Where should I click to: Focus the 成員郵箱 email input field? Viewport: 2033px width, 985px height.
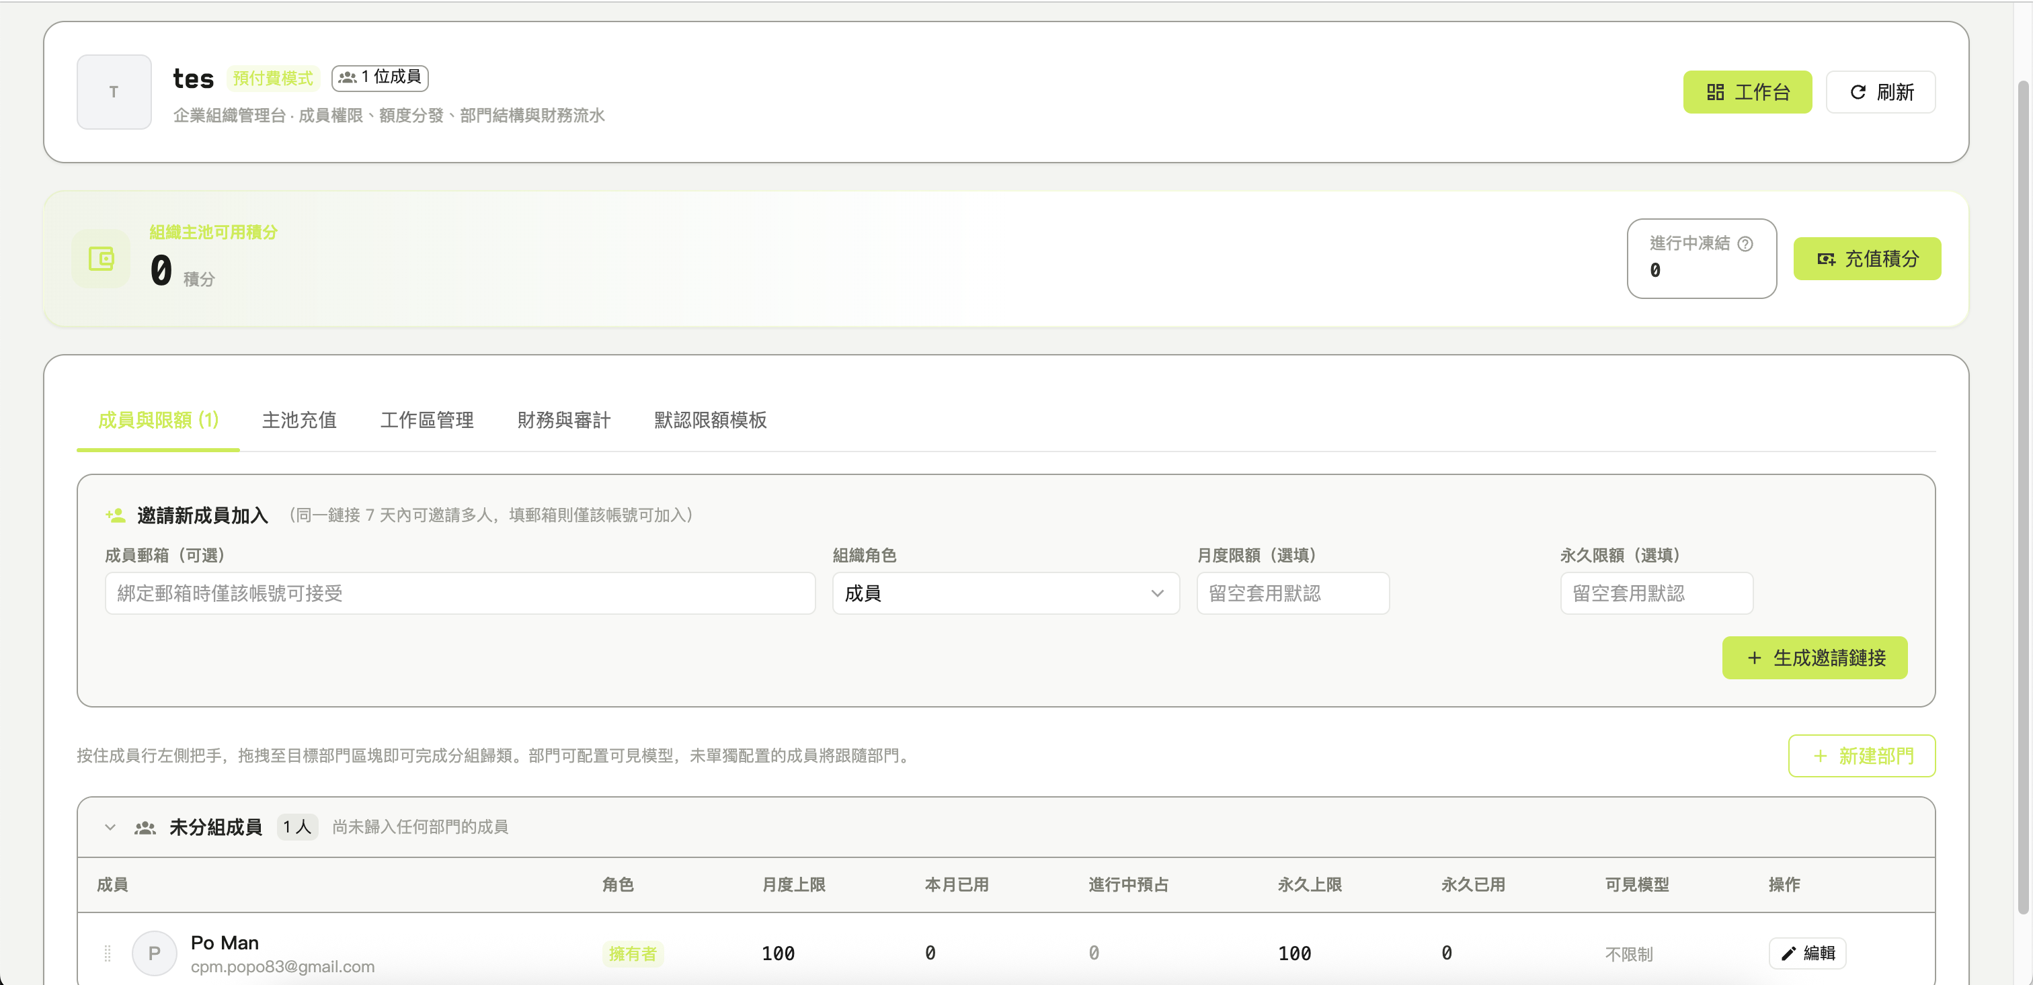(460, 593)
